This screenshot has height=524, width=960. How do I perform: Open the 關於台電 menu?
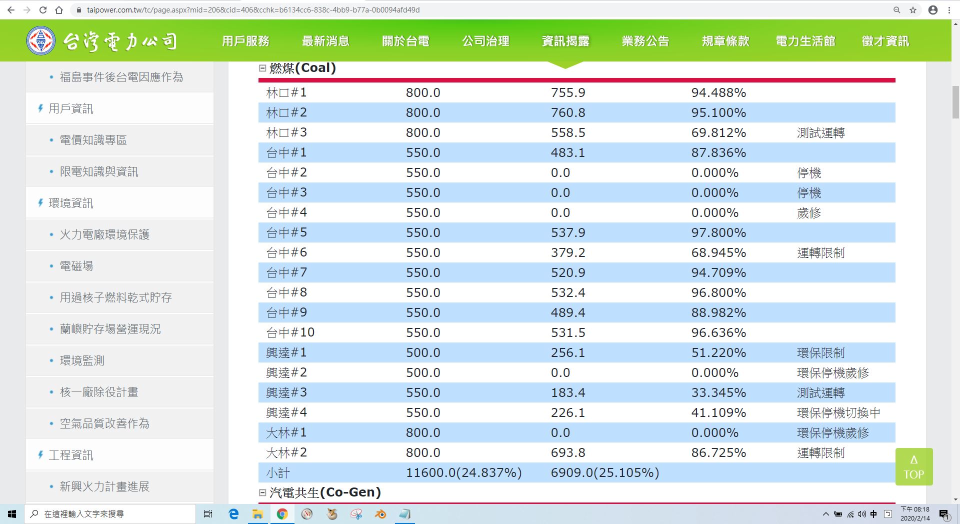point(405,41)
